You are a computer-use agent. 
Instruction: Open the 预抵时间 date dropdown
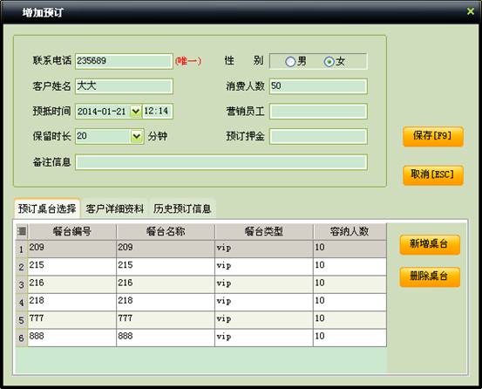136,112
